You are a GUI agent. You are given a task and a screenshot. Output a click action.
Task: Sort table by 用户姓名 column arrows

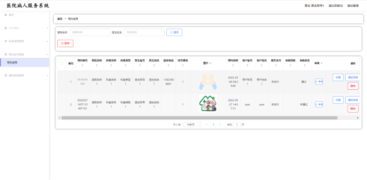point(262,65)
